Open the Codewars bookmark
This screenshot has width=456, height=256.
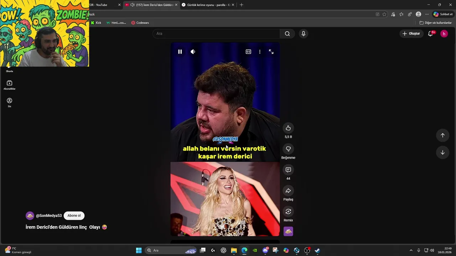[140, 23]
